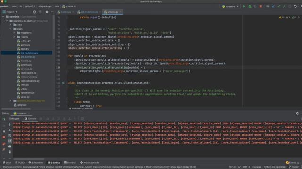Run the runserver configuration

tap(244, 6)
